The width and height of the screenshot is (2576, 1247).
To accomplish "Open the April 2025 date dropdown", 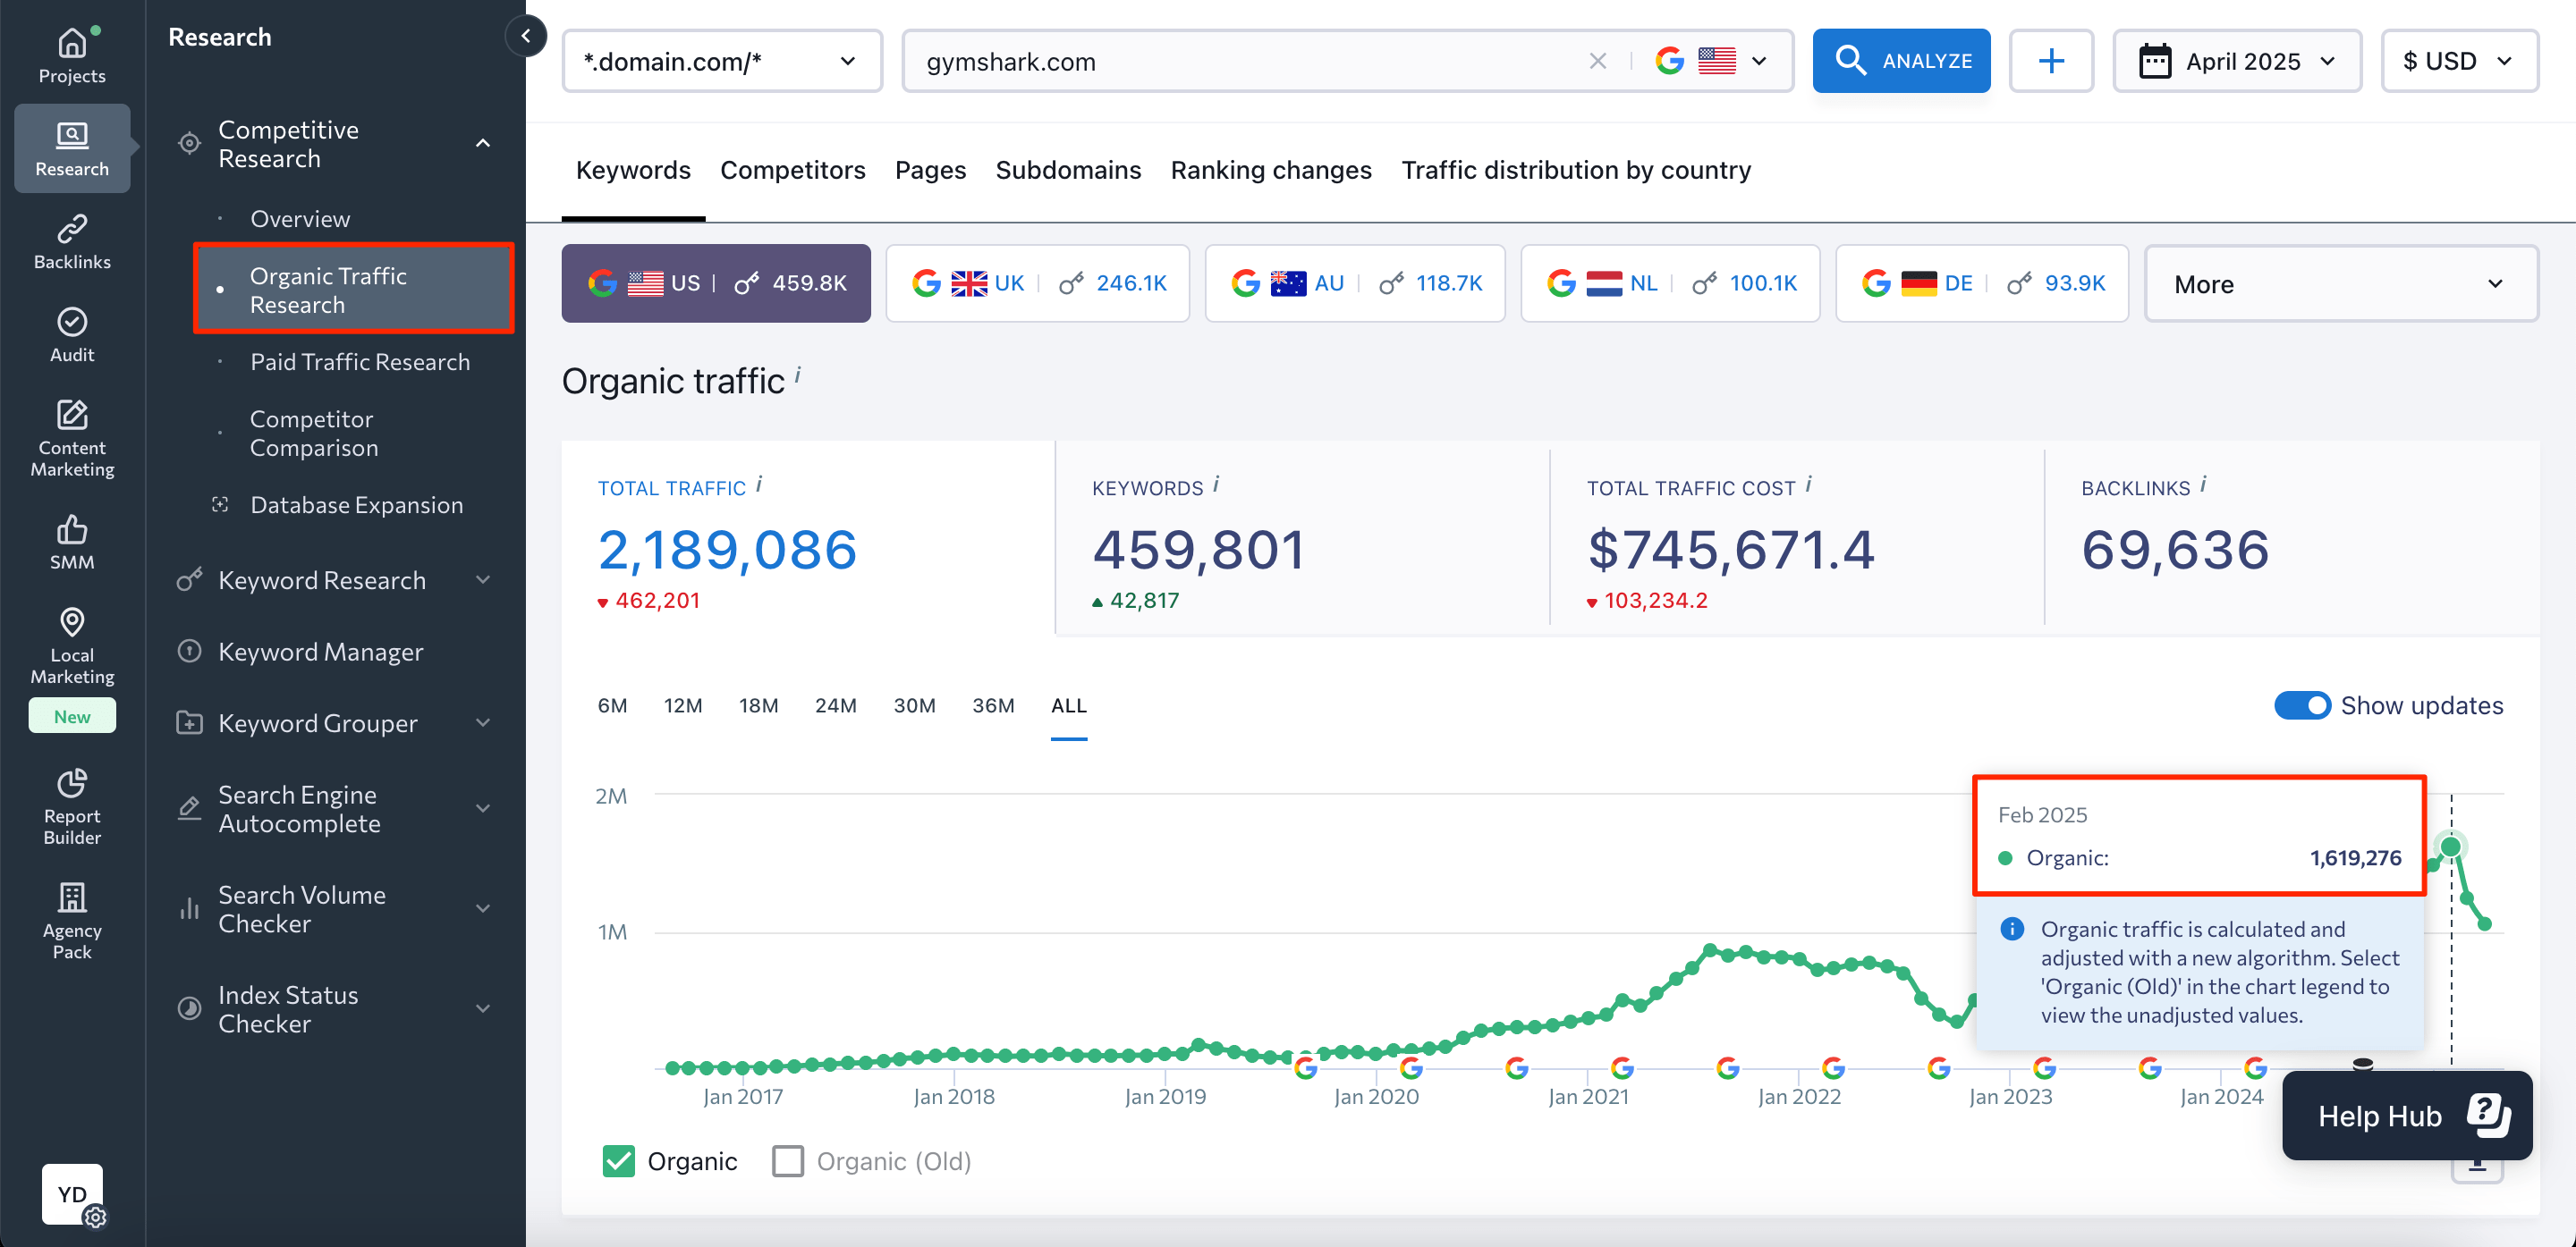I will (2237, 61).
